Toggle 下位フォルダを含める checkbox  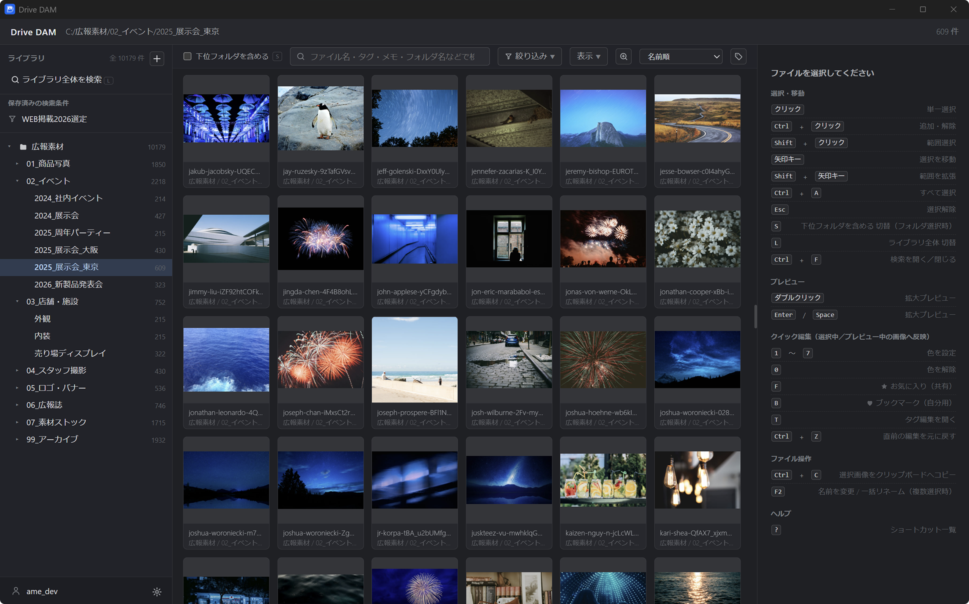click(x=187, y=56)
